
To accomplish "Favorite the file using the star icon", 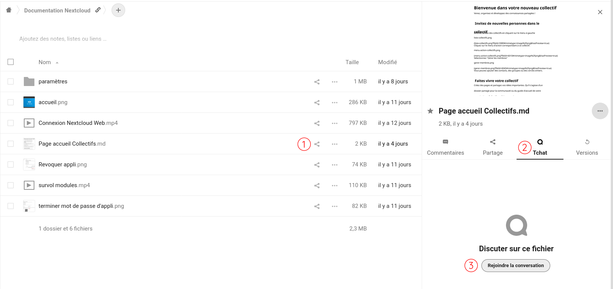I will 430,111.
